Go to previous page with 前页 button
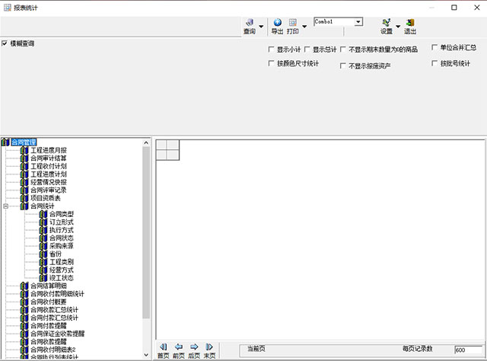487x361 pixels. (x=179, y=351)
